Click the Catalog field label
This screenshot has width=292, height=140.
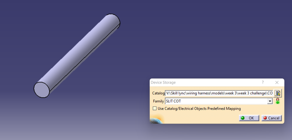pyautogui.click(x=158, y=93)
